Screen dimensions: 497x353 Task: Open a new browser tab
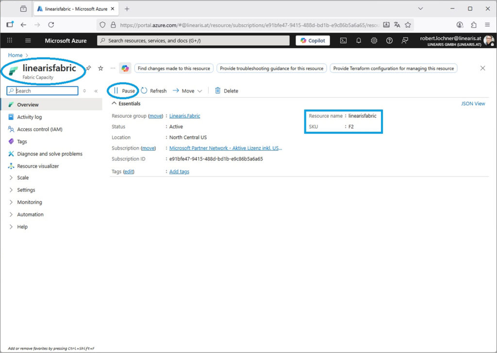pos(127,9)
